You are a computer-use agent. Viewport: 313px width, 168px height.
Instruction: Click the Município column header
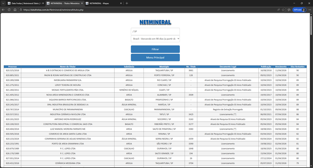(x=164, y=67)
